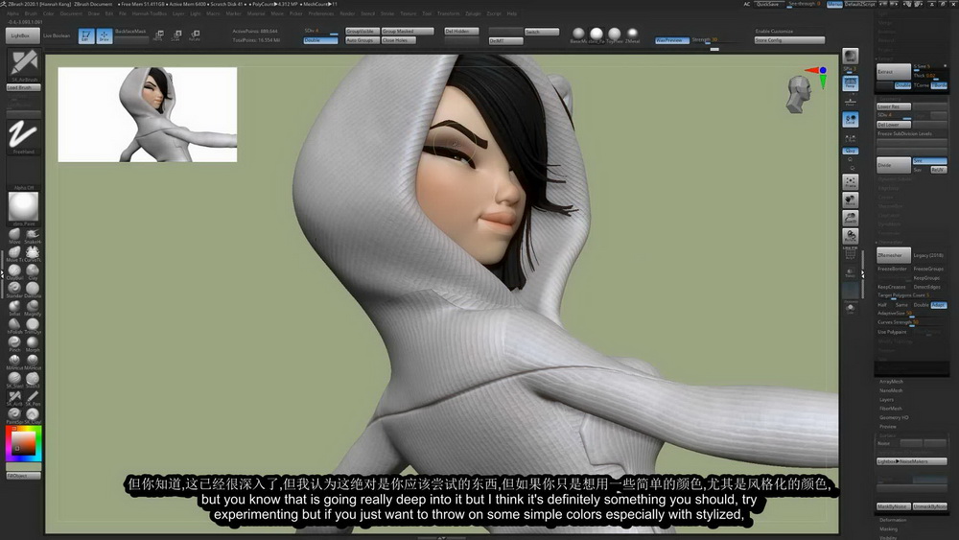This screenshot has height=540, width=959.
Task: Choose the Magnify brush
Action: point(33,306)
